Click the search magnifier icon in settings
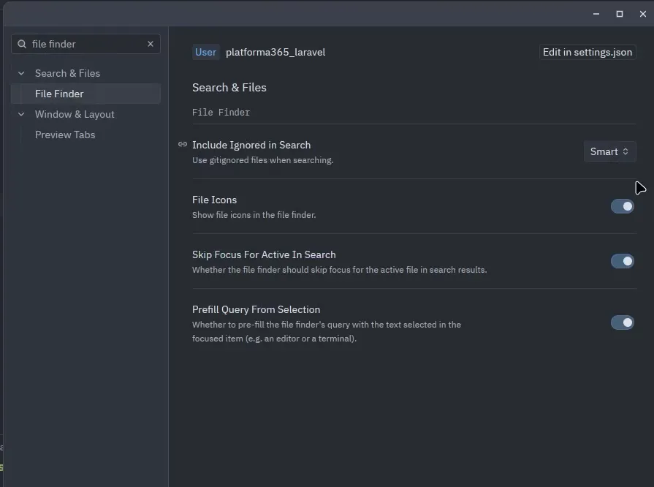The height and width of the screenshot is (487, 654). (x=22, y=44)
